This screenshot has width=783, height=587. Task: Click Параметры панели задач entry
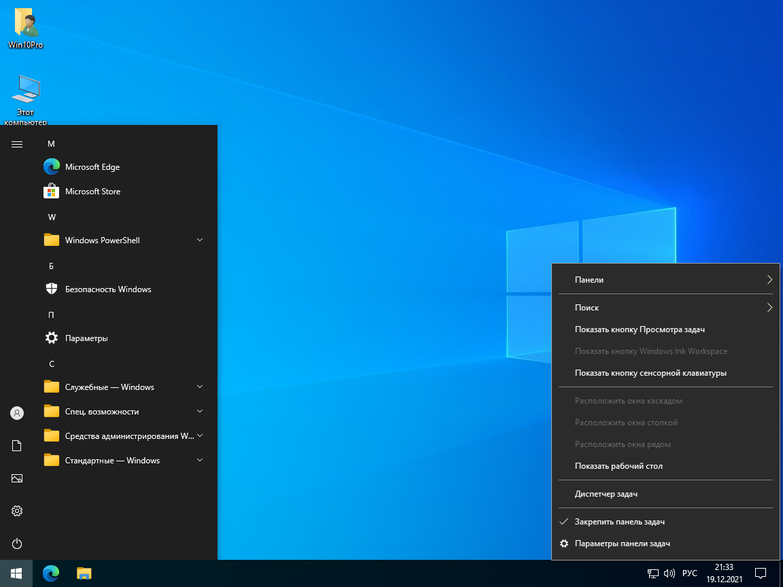(622, 544)
